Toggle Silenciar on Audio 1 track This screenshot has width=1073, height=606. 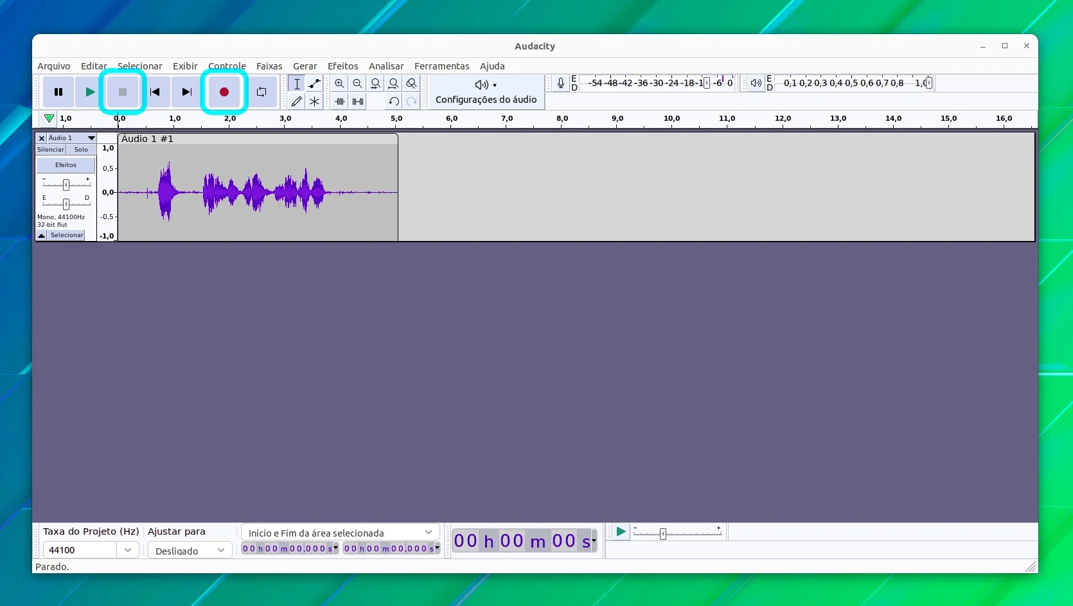tap(51, 150)
